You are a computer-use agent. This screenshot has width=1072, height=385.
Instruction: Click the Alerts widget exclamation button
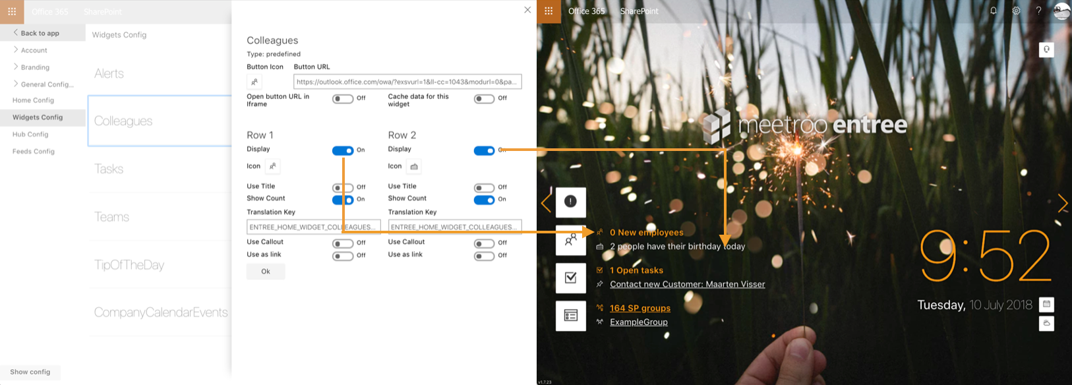571,202
